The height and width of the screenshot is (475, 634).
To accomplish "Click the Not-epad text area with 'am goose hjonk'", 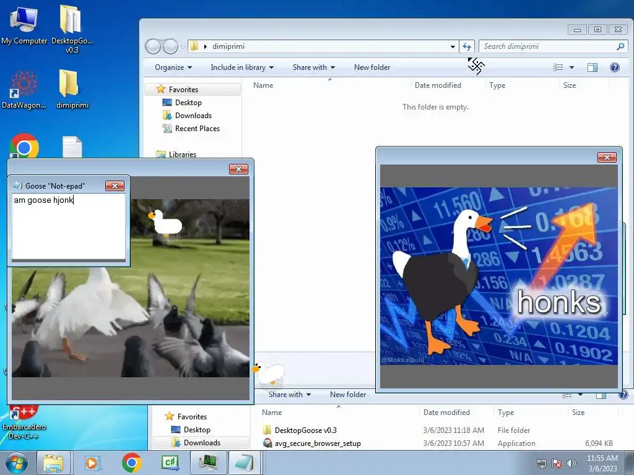I will point(69,226).
